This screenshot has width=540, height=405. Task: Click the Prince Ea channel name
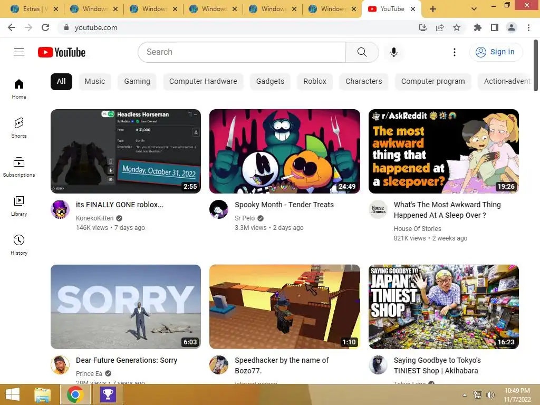click(89, 374)
